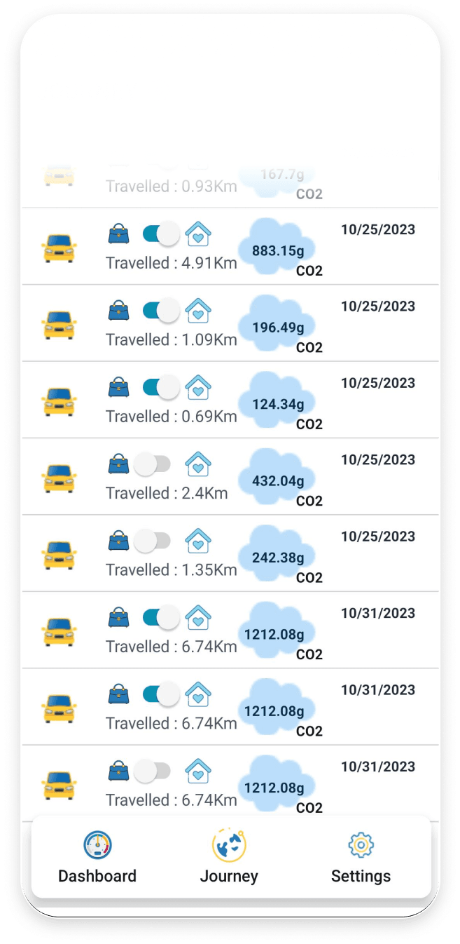Click car icon on 883.15g trip
This screenshot has height=944, width=460.
pyautogui.click(x=60, y=249)
